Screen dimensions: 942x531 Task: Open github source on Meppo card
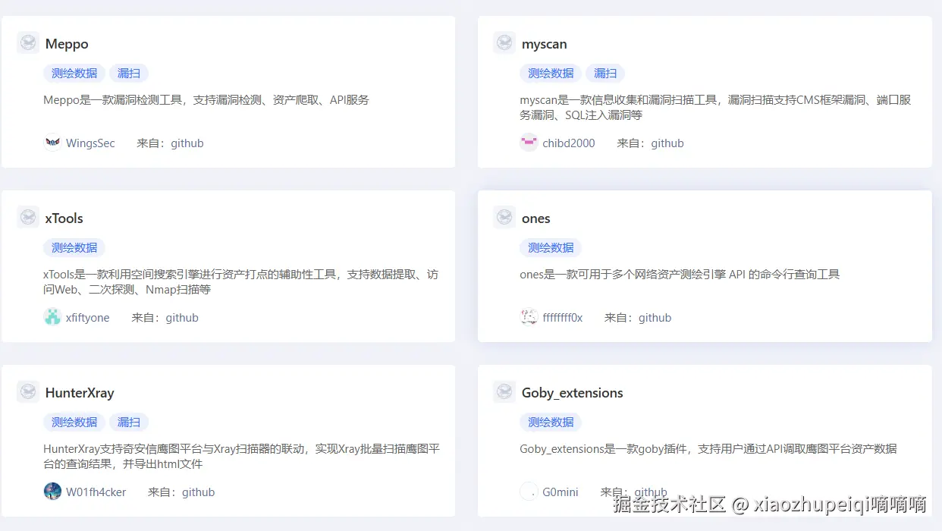click(187, 143)
